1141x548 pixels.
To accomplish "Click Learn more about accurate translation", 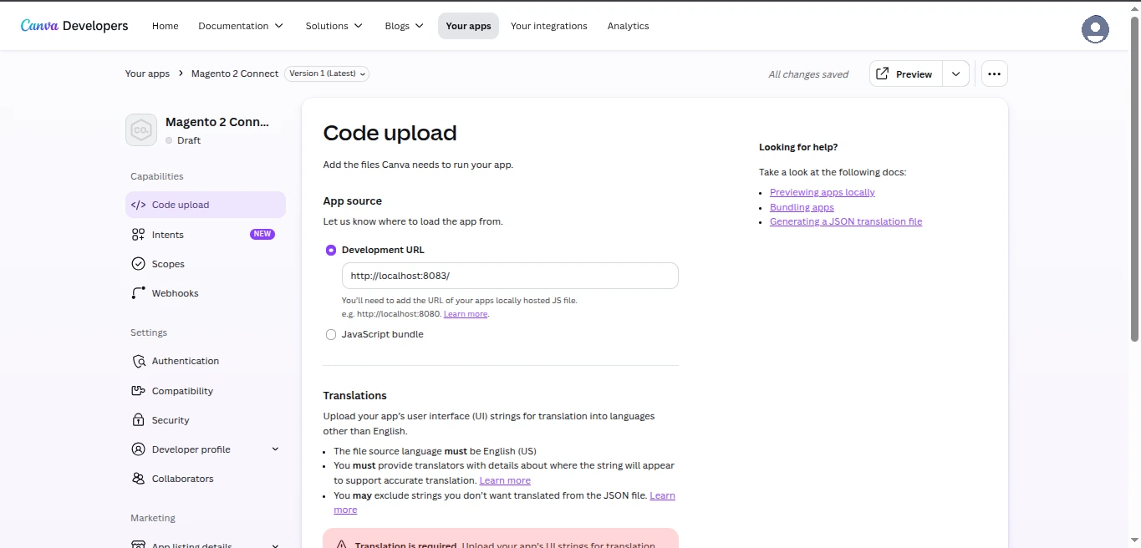I will [505, 480].
